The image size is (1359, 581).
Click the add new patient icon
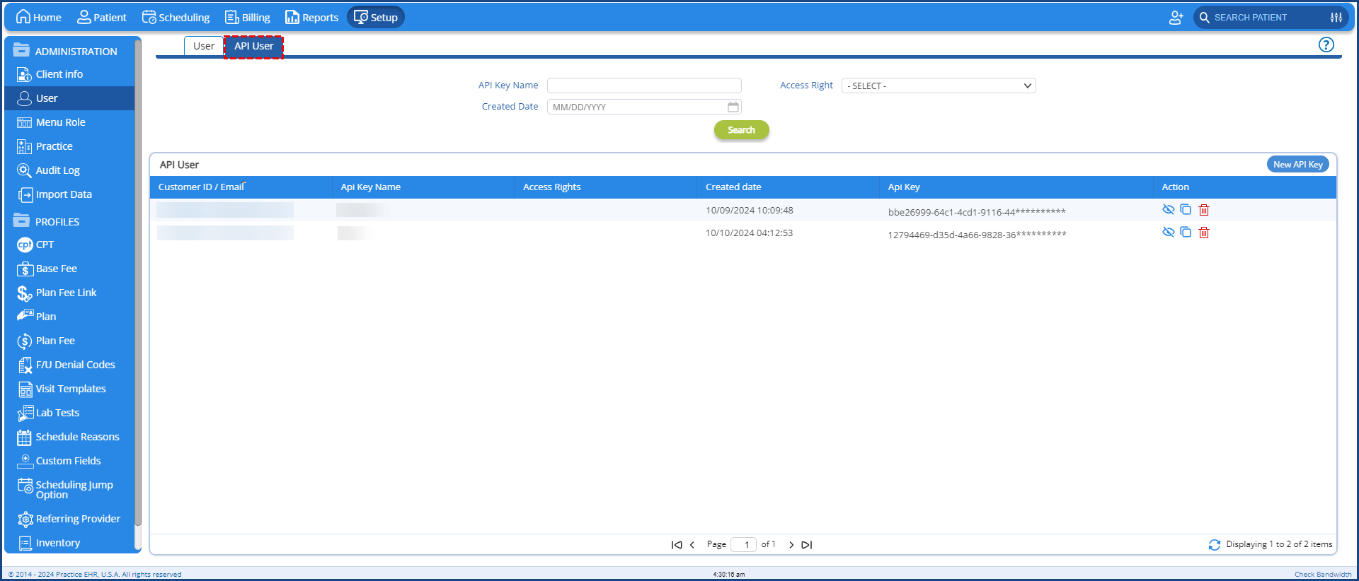(1176, 18)
